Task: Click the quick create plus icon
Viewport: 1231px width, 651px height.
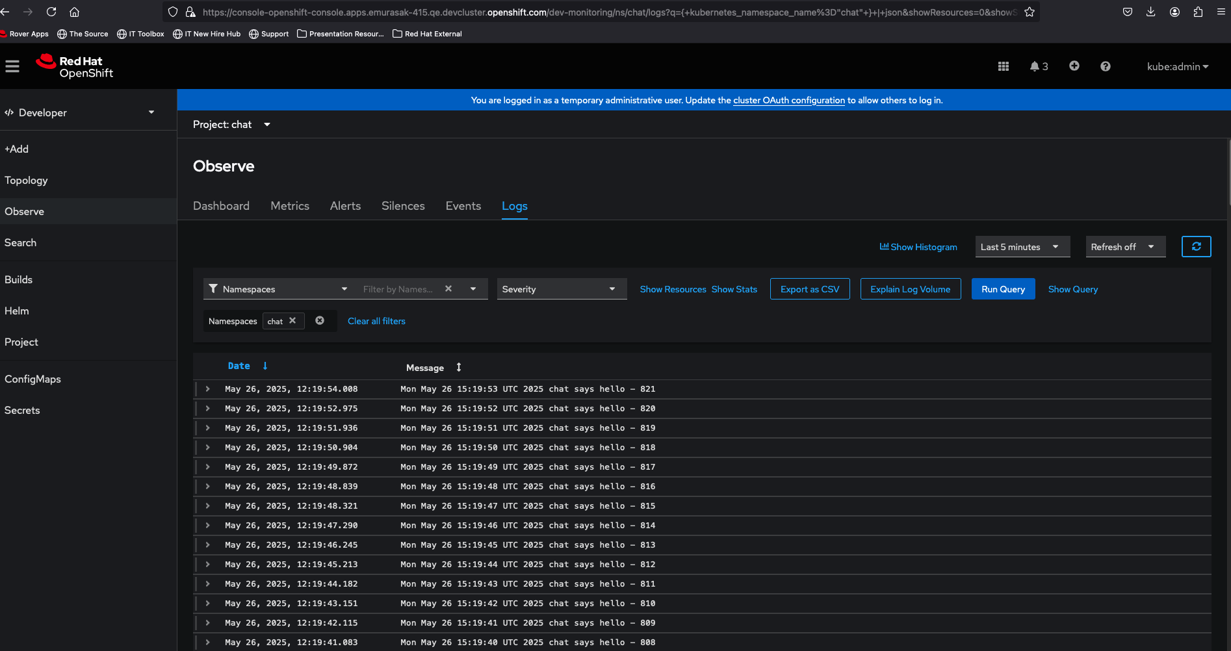Action: click(1074, 66)
